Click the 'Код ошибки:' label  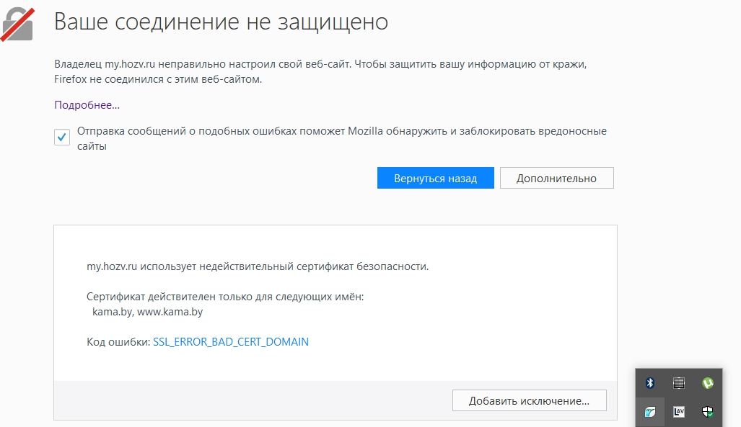pyautogui.click(x=118, y=342)
